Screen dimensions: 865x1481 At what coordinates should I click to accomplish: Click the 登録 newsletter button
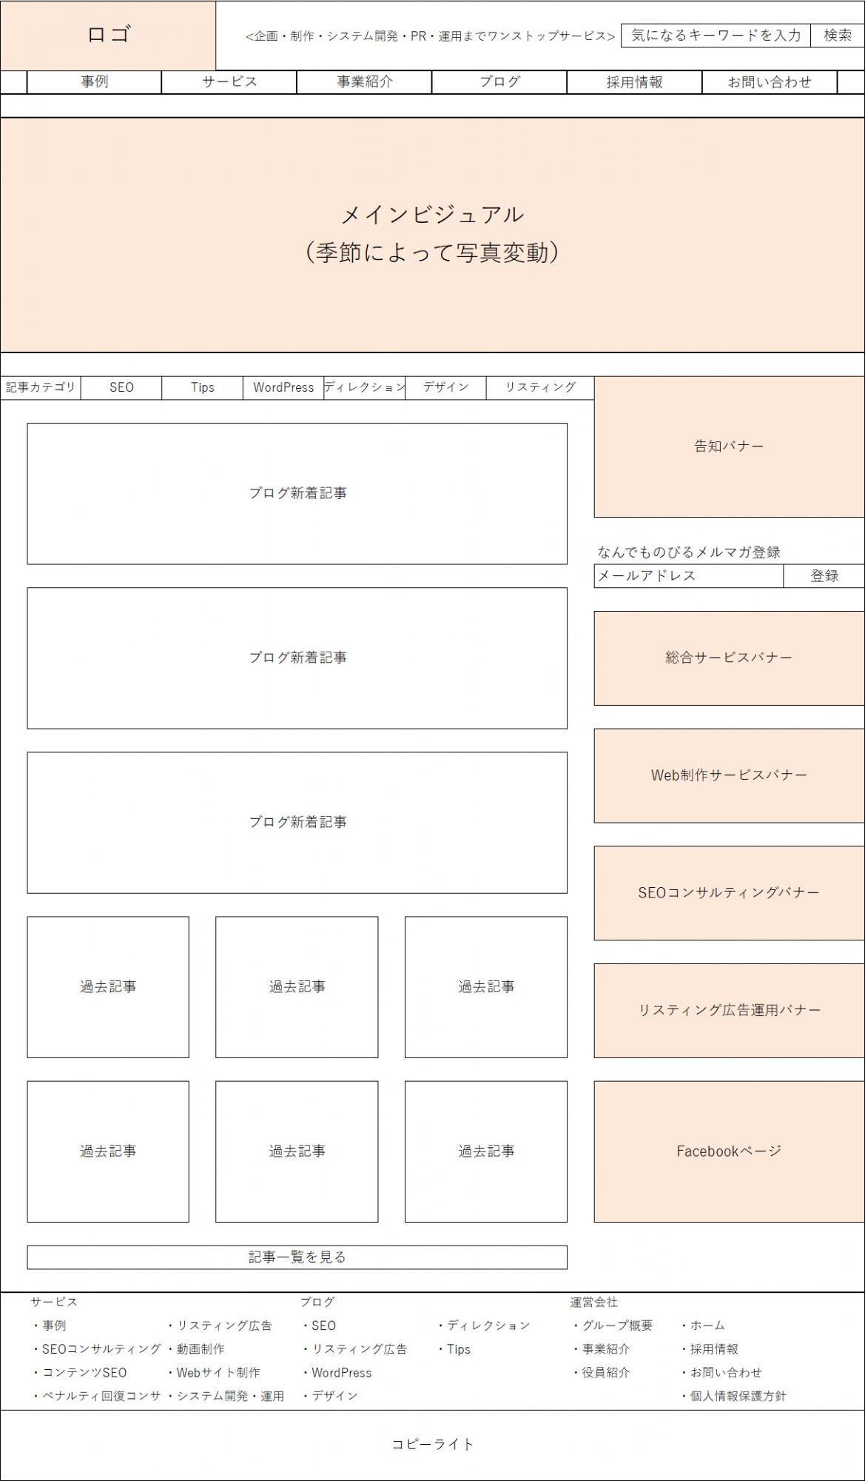(824, 576)
